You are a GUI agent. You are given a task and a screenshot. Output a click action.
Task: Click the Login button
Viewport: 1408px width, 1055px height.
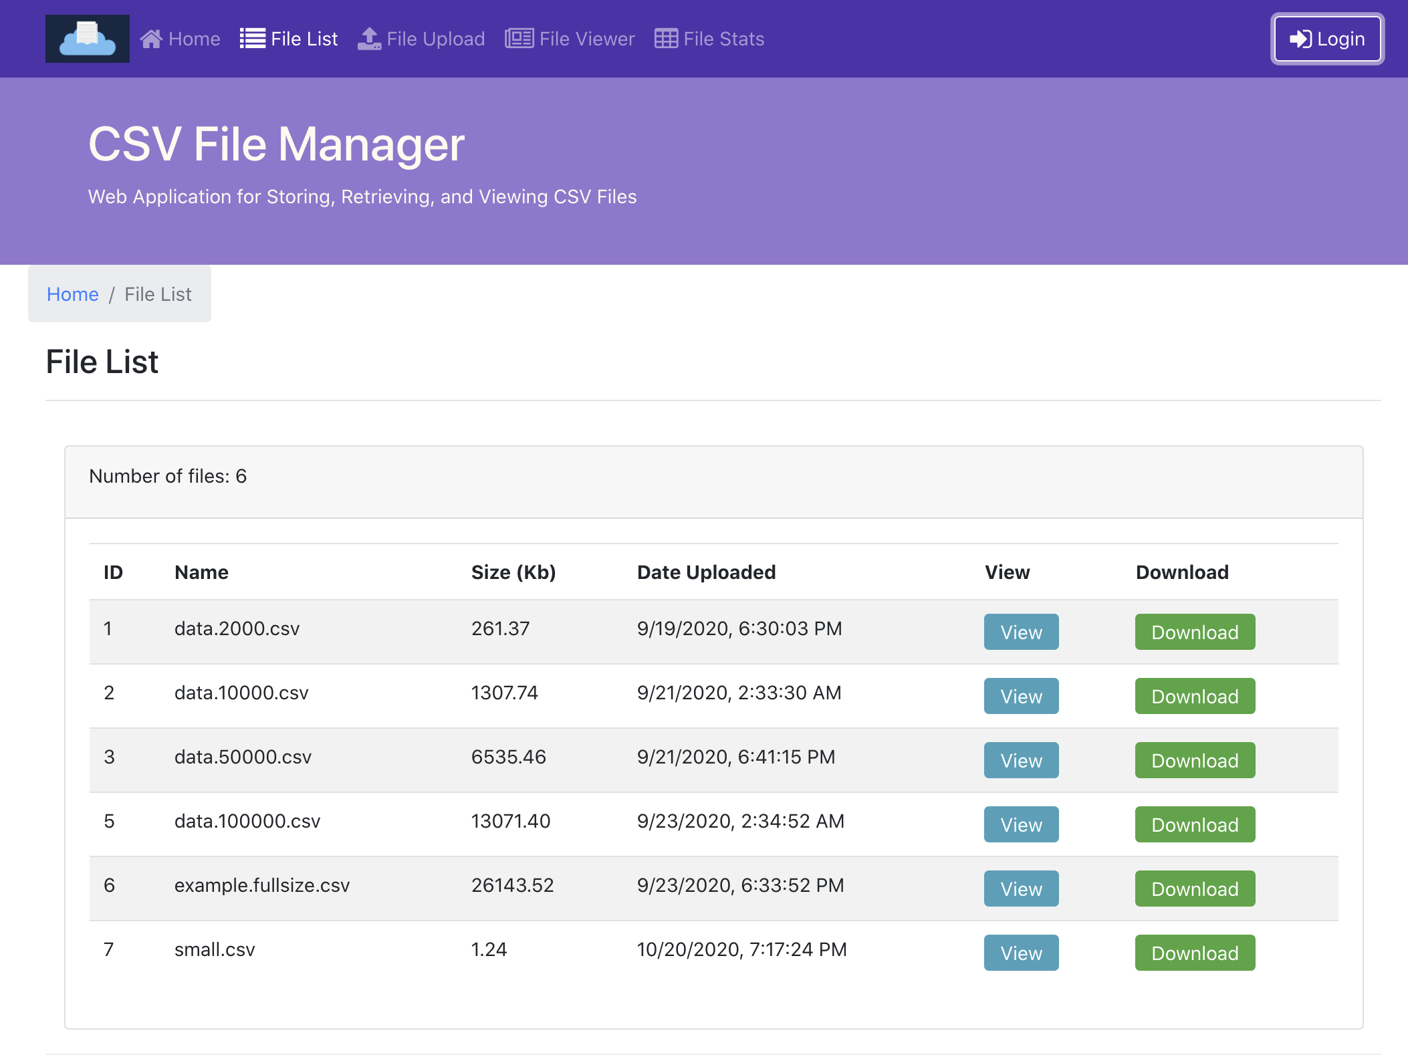pos(1326,39)
